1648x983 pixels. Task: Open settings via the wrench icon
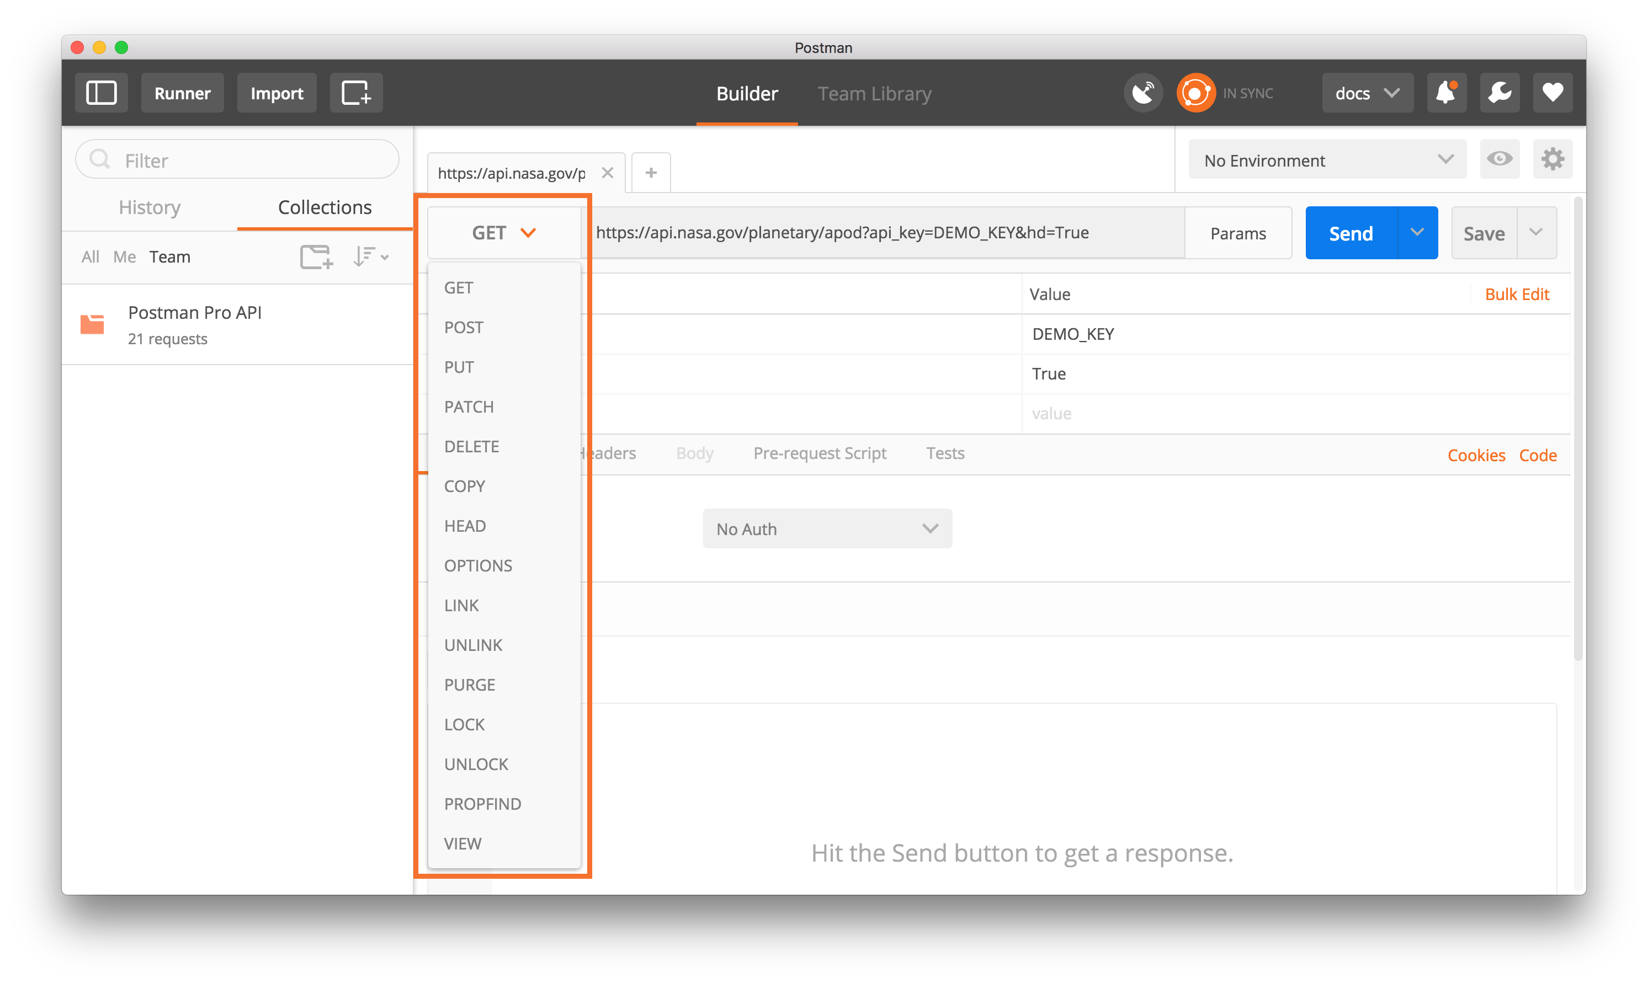coord(1500,93)
